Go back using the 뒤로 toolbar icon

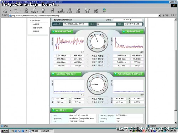click(5, 11)
